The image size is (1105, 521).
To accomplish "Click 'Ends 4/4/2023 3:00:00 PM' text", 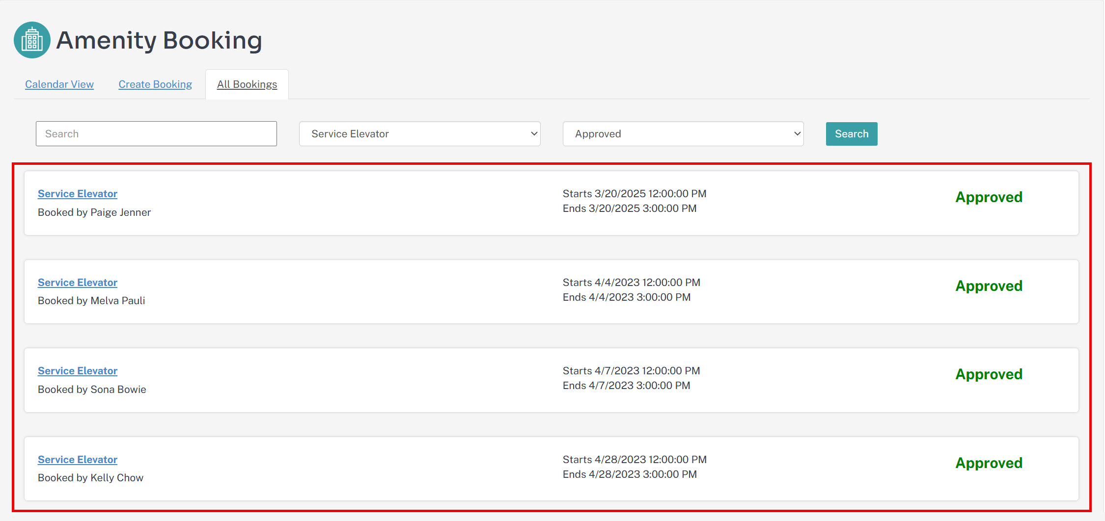I will coord(627,297).
